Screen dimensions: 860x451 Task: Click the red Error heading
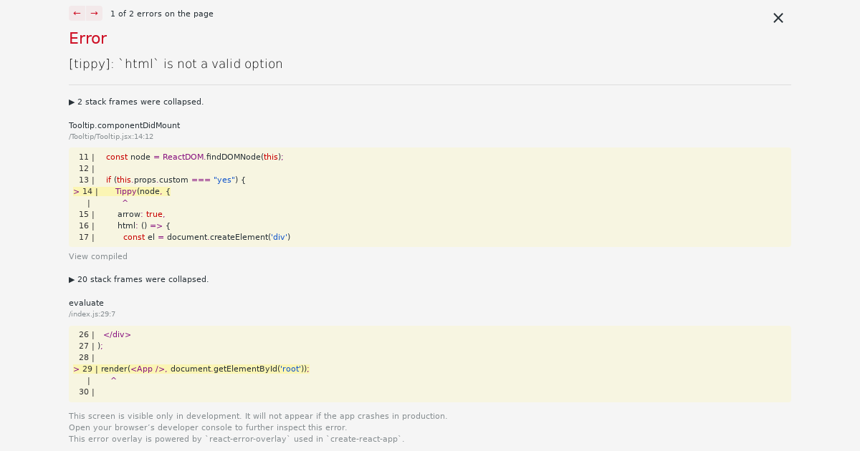tap(87, 38)
